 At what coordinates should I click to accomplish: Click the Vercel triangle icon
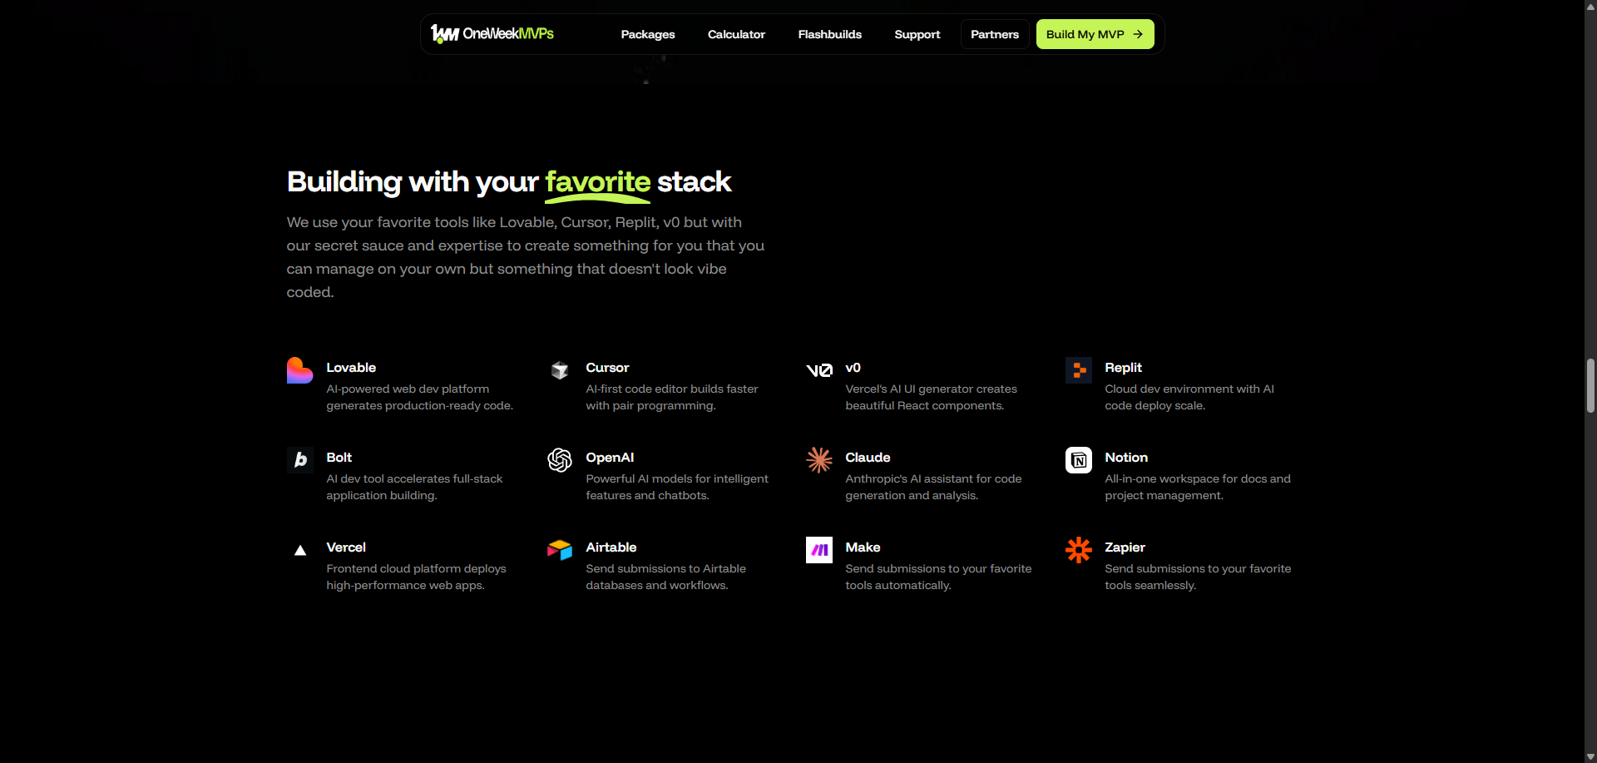click(300, 550)
